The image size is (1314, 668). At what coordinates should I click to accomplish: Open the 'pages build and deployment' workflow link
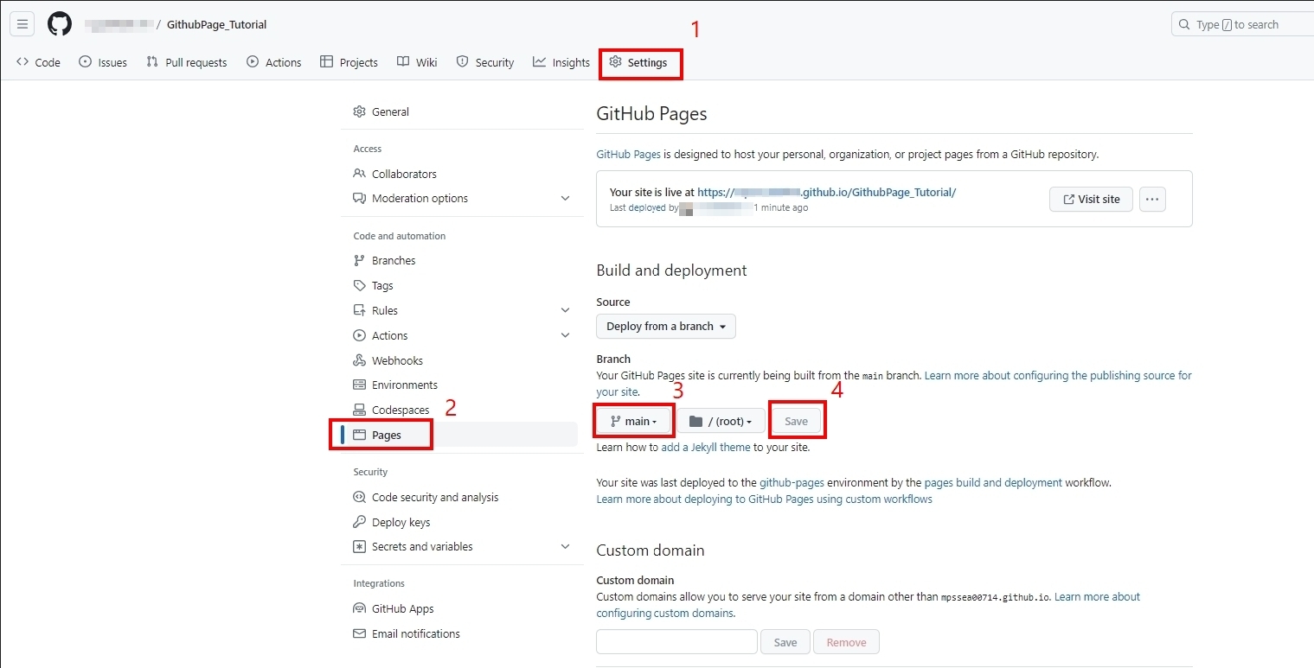[x=993, y=482]
